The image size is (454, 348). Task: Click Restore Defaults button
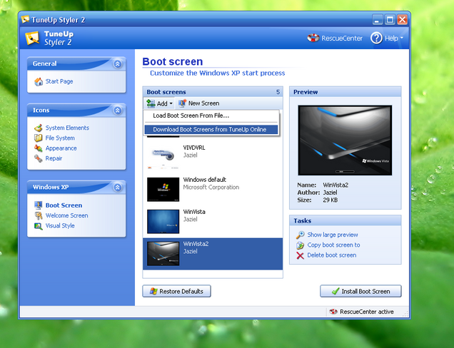[176, 291]
